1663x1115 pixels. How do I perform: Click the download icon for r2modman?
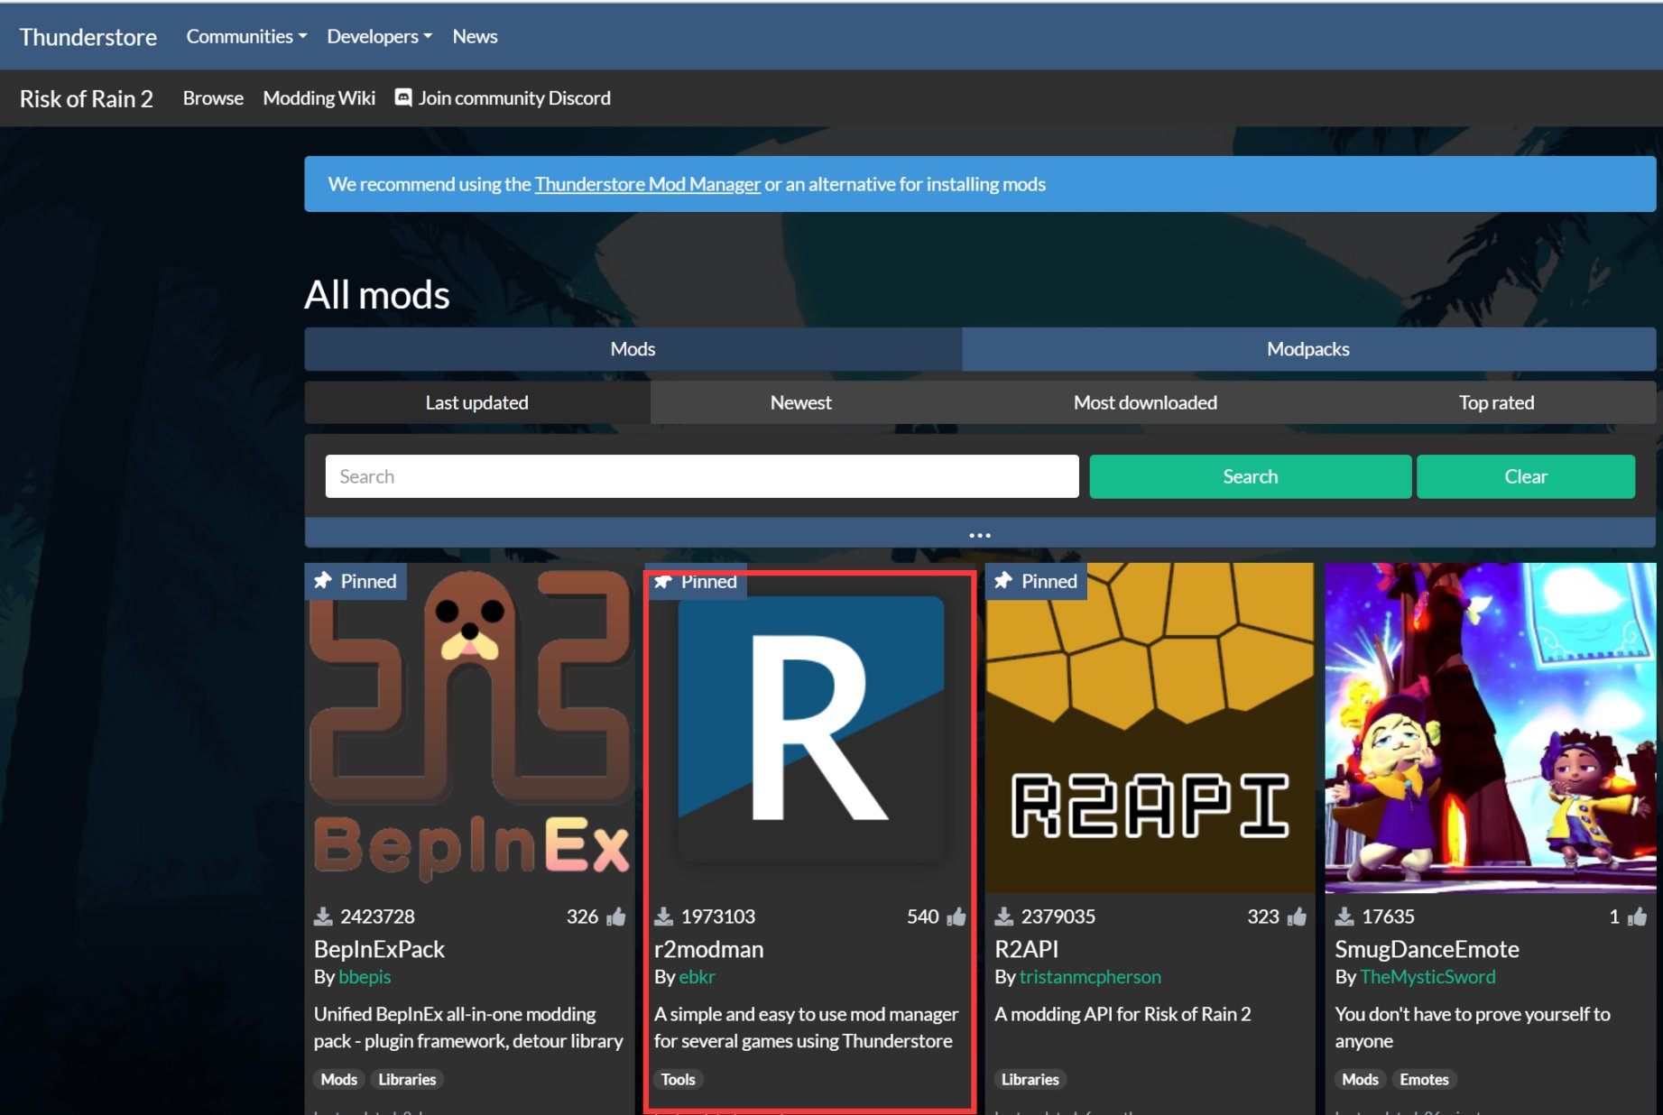click(x=663, y=917)
